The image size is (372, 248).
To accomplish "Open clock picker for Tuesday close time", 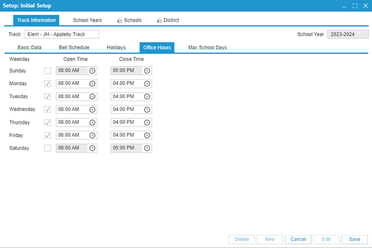I will [147, 97].
